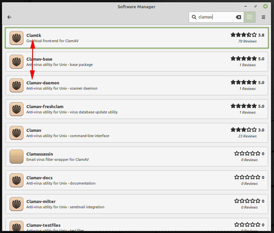The image size is (274, 233).
Task: Click "0 Reviews" in the Clamav-milter row
Action: pyautogui.click(x=249, y=208)
